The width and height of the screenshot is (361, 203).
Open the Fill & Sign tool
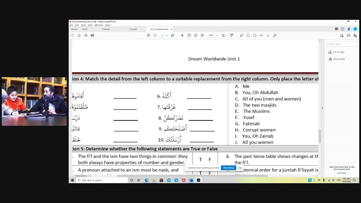coord(337,52)
